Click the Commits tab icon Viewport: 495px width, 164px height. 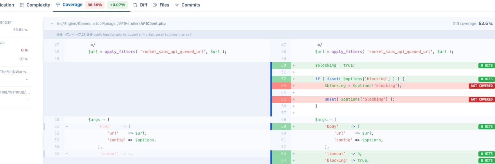tap(177, 5)
